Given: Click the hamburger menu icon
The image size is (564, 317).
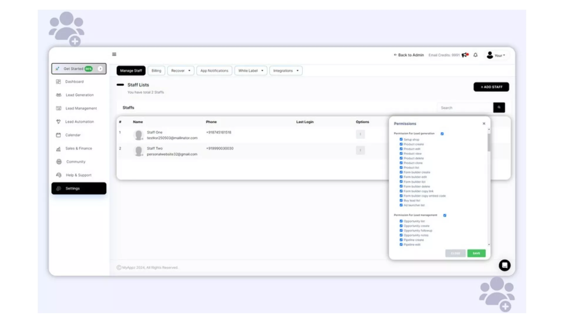Looking at the screenshot, I should [114, 54].
